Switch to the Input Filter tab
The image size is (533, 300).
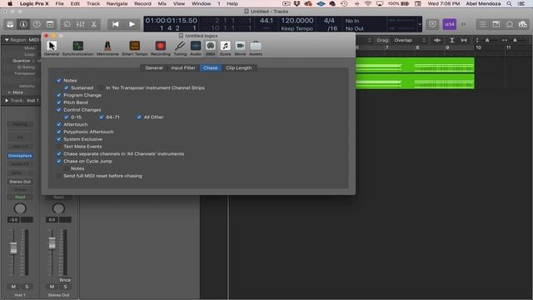pos(183,68)
